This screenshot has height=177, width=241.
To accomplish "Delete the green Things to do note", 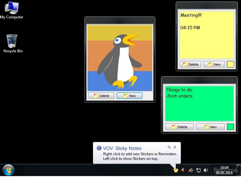I will (179, 127).
